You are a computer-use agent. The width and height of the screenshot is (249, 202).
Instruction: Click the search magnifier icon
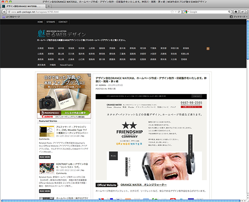point(229,12)
